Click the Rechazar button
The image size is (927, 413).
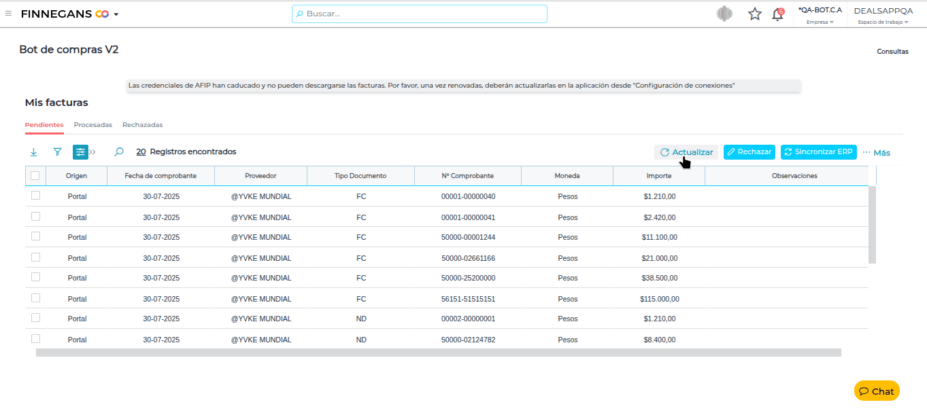coord(749,152)
